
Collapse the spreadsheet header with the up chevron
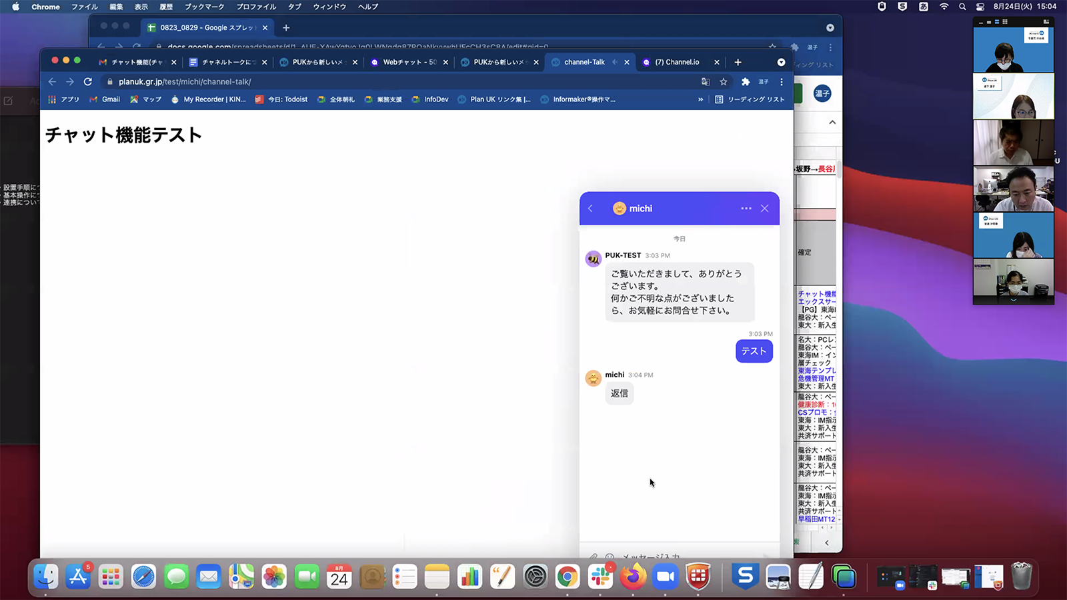pyautogui.click(x=832, y=122)
